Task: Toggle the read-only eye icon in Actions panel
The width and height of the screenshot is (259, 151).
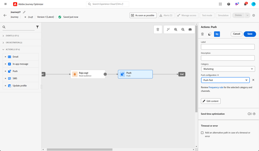Action: coord(217,34)
